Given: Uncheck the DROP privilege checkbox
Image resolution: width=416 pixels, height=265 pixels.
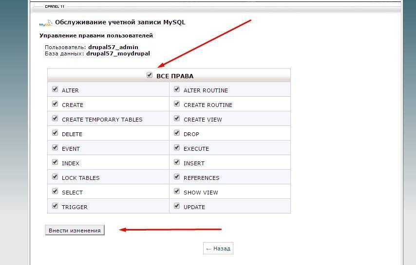Looking at the screenshot, I should click(177, 133).
